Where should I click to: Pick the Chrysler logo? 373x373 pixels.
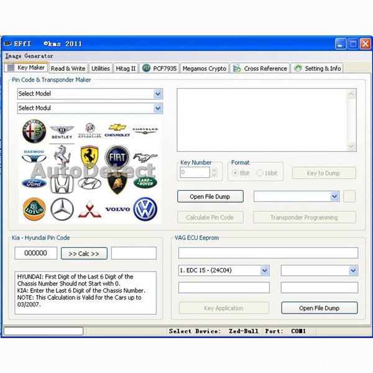(145, 131)
